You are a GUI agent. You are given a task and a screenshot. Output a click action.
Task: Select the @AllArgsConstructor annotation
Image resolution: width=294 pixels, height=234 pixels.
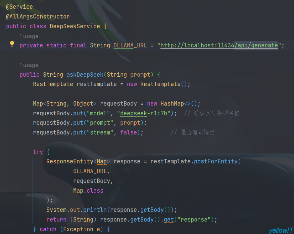pos(38,16)
